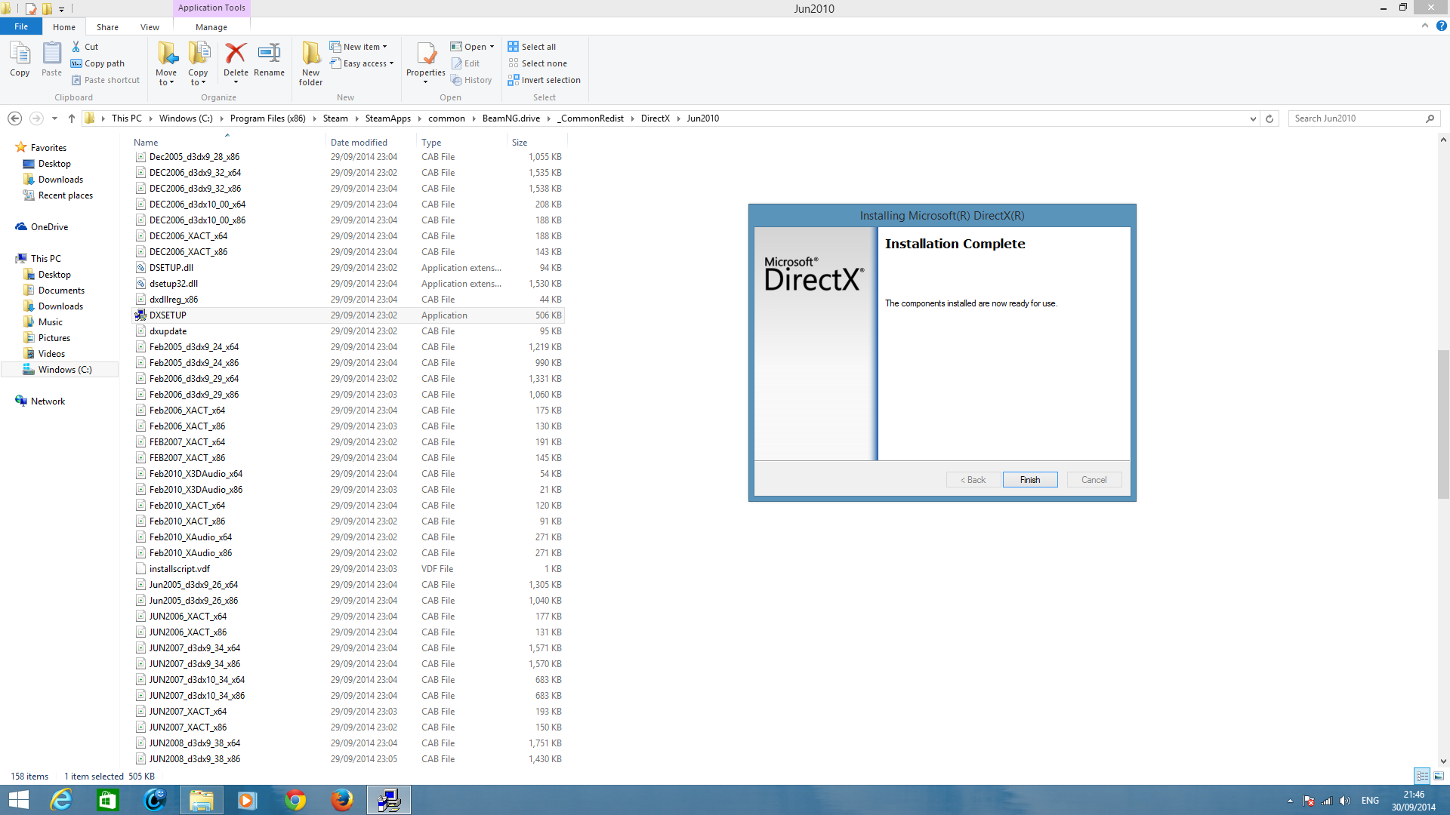This screenshot has height=815, width=1450.
Task: Click Application Tools contextual tab header
Action: (211, 8)
